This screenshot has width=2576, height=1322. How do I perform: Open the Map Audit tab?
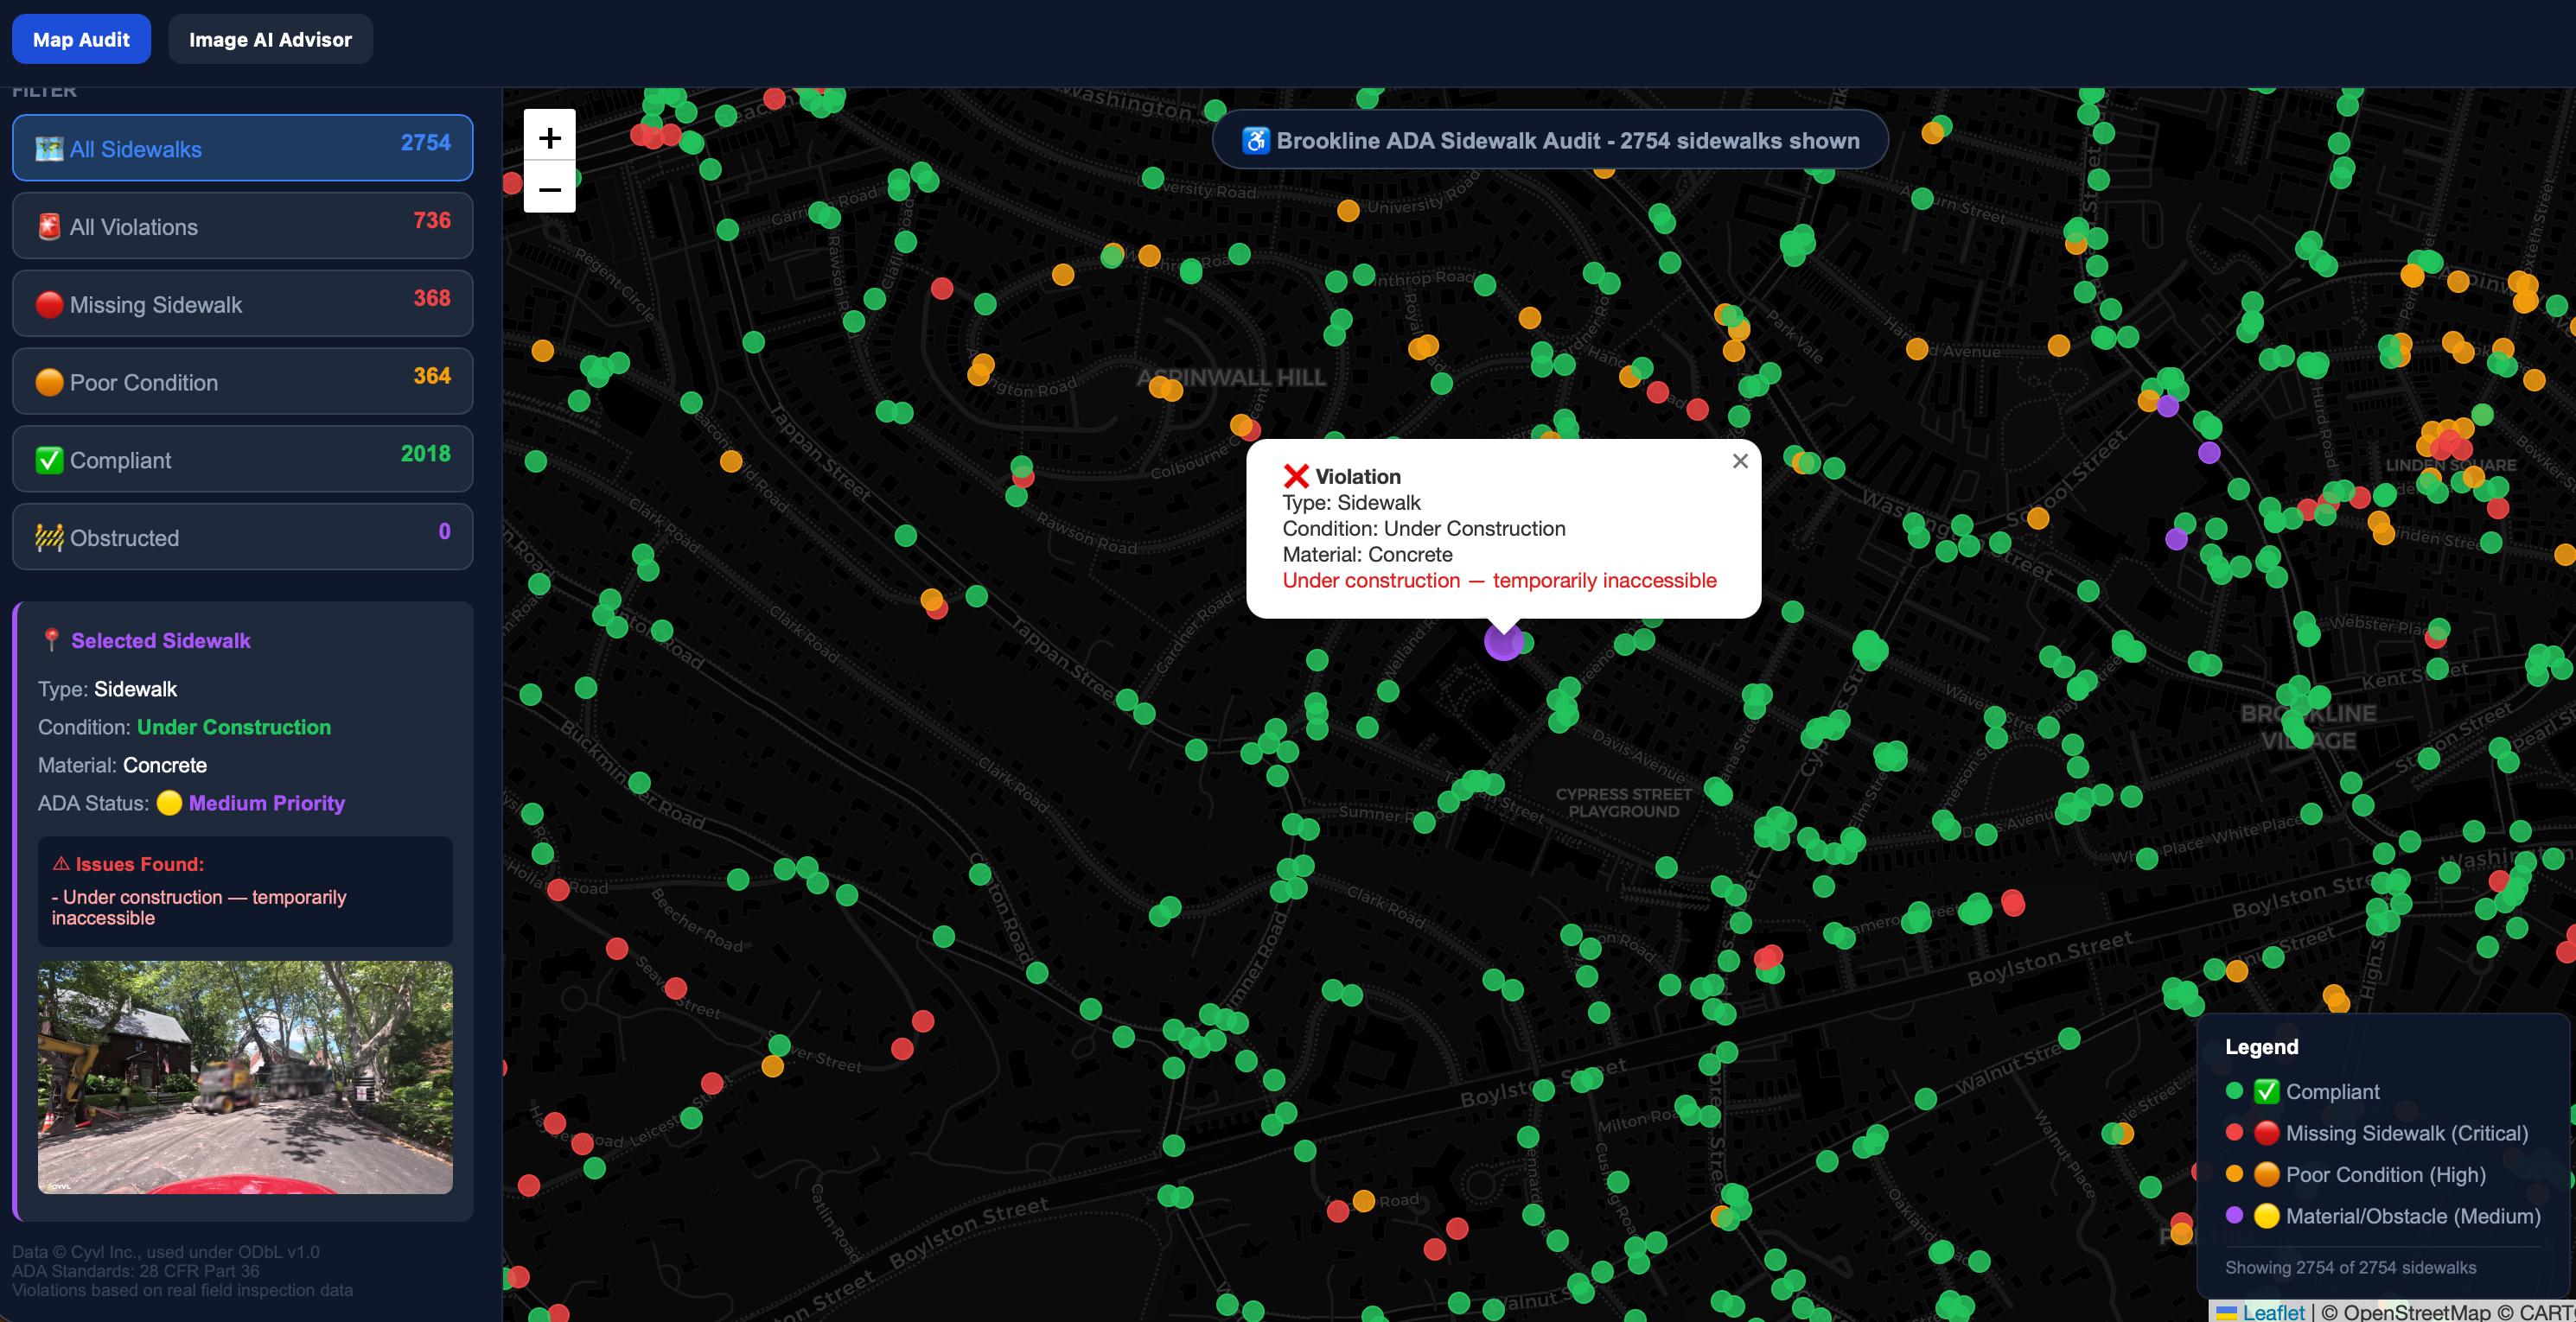click(81, 40)
